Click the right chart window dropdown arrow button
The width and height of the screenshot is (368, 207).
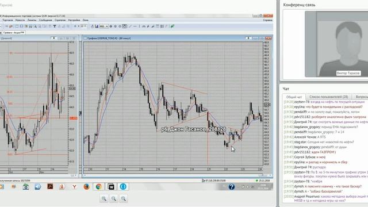click(x=248, y=38)
